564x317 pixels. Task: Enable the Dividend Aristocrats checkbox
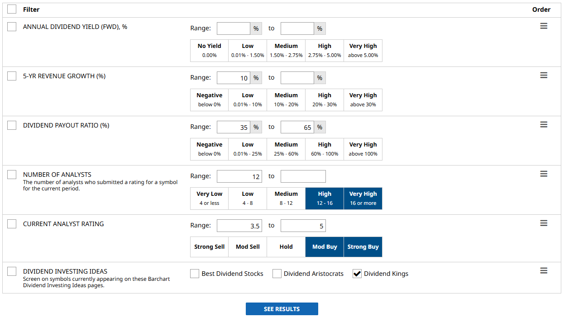[x=277, y=274]
